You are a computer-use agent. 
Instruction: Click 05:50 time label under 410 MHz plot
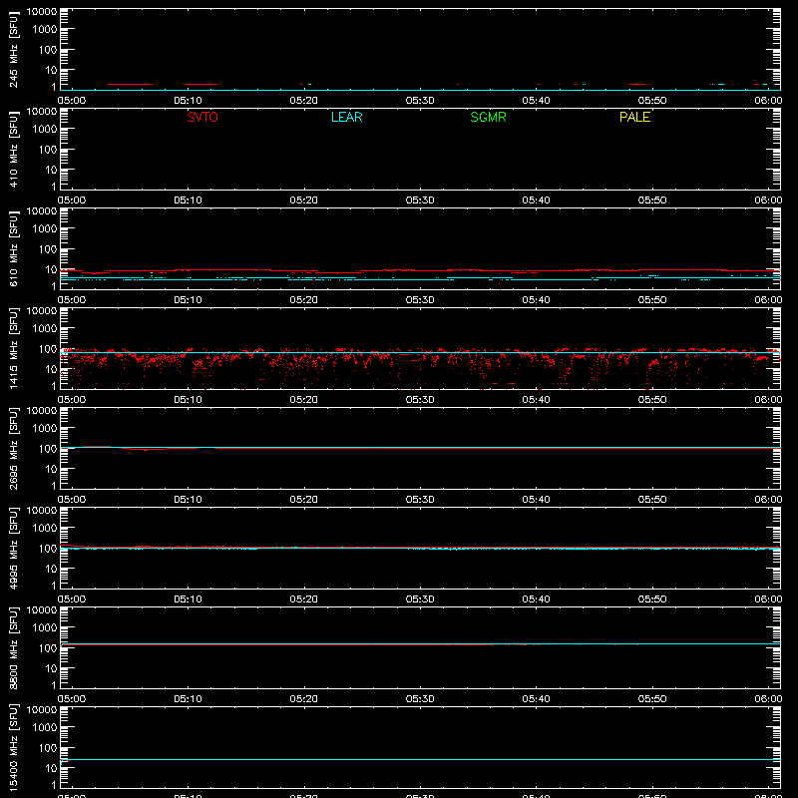[x=652, y=200]
